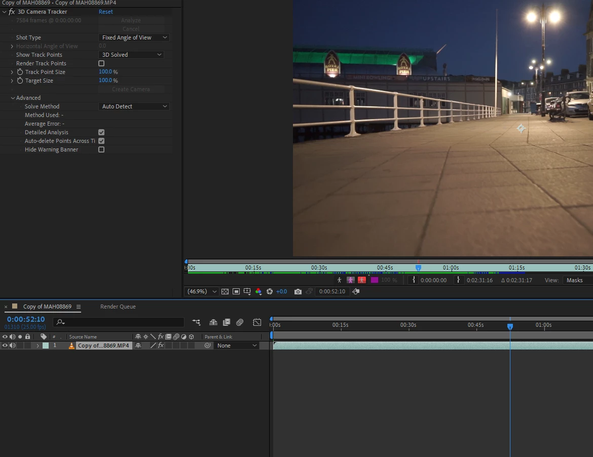Open the View Masks dropdown
Viewport: 593px width, 457px height.
pos(578,280)
